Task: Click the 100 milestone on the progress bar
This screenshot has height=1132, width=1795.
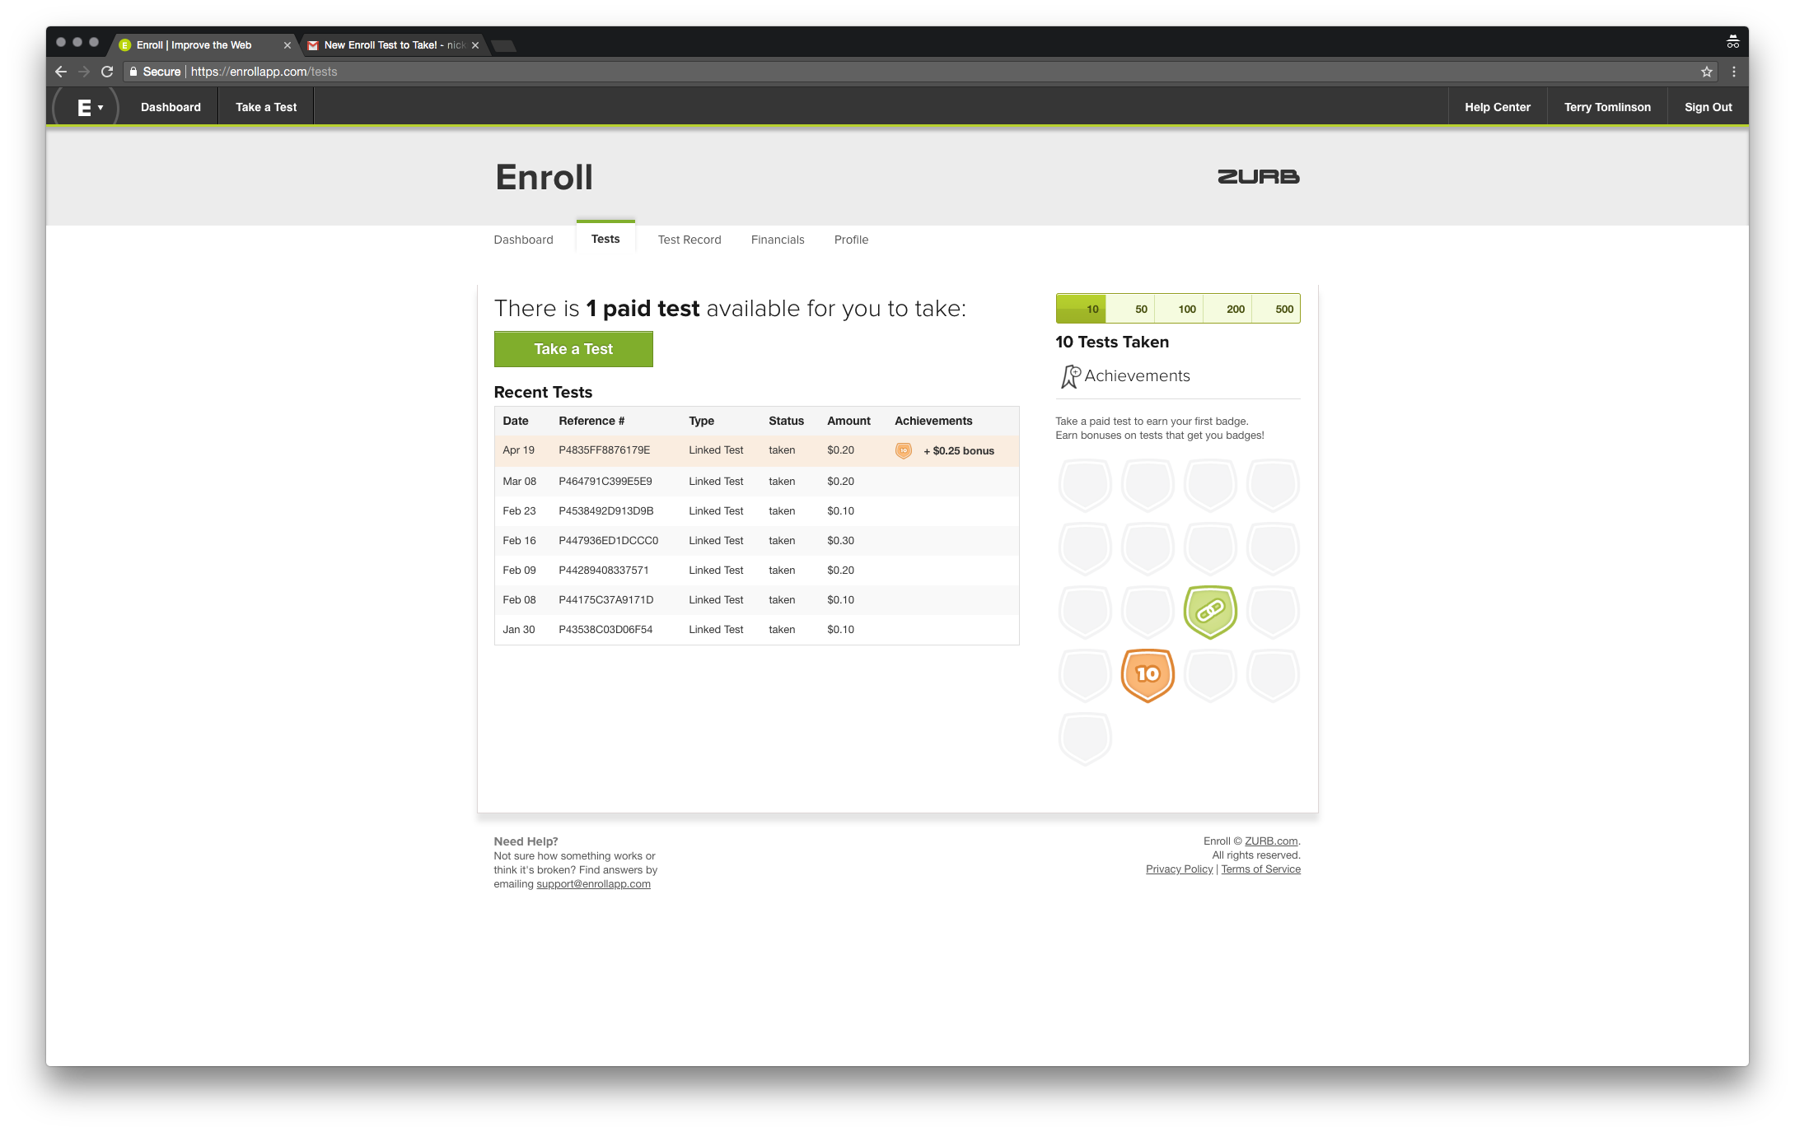Action: [x=1179, y=309]
